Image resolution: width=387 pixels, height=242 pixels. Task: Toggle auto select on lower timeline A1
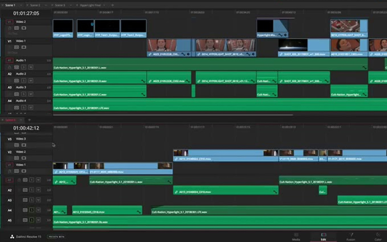click(x=25, y=180)
